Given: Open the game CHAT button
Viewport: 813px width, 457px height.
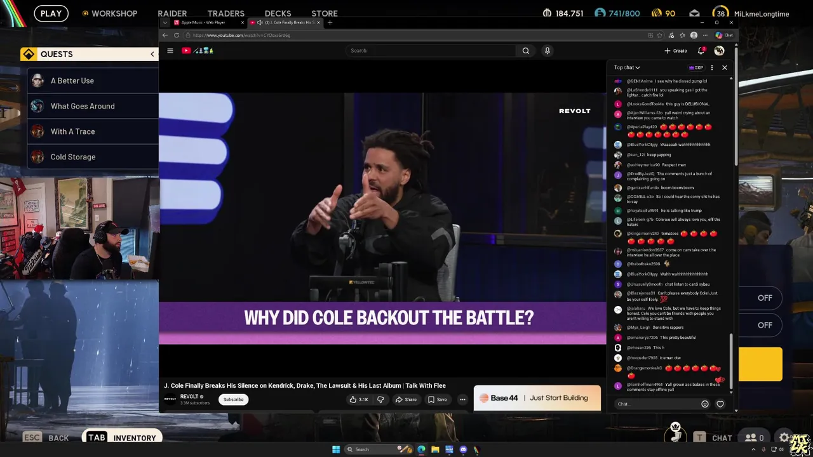Looking at the screenshot, I should [x=712, y=437].
